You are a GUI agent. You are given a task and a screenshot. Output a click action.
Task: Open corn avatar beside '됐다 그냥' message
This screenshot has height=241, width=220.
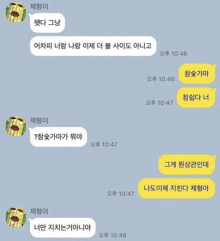(x=16, y=12)
